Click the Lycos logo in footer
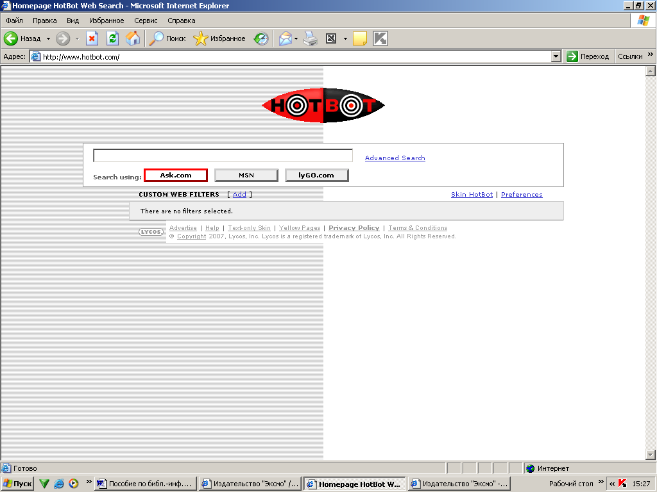Screen dimensions: 657x492 click(x=151, y=232)
